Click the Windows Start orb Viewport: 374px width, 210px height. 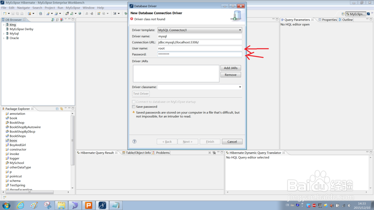(6, 205)
